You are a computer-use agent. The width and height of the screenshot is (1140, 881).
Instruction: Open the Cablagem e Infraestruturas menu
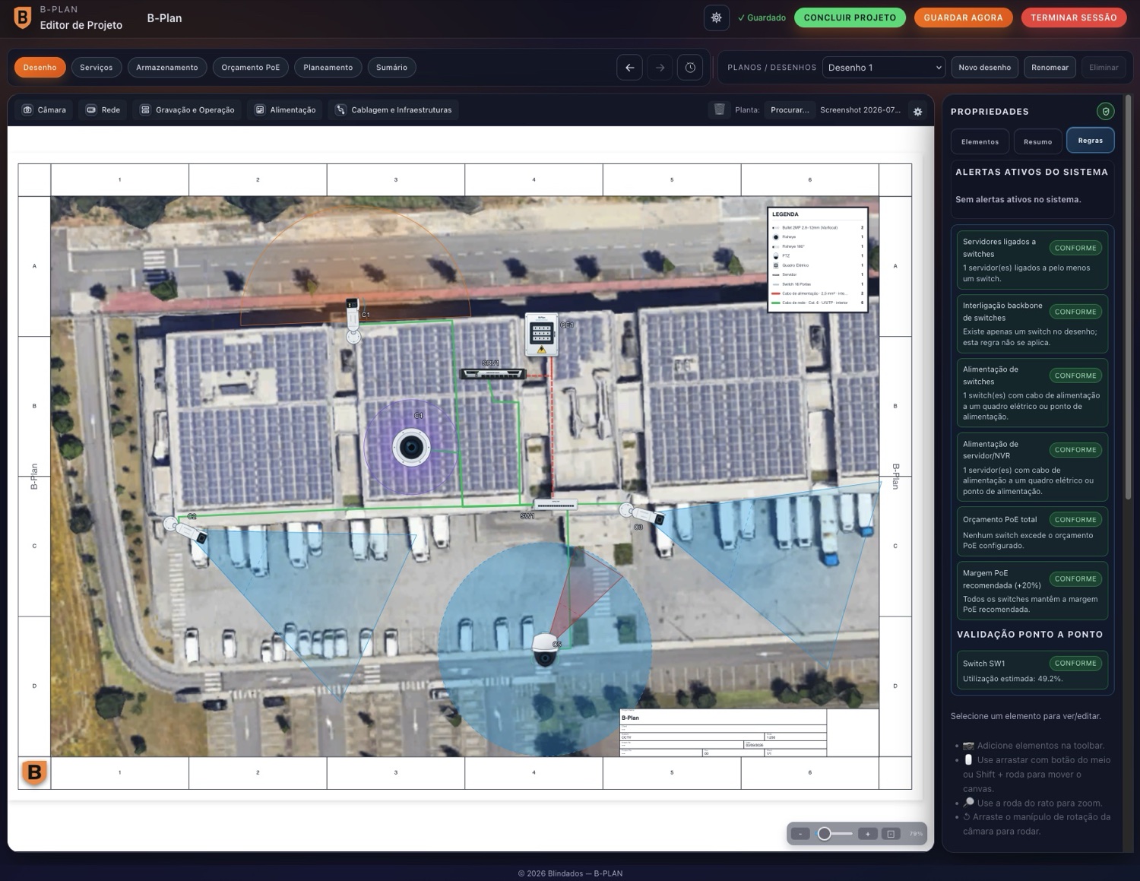pyautogui.click(x=394, y=110)
